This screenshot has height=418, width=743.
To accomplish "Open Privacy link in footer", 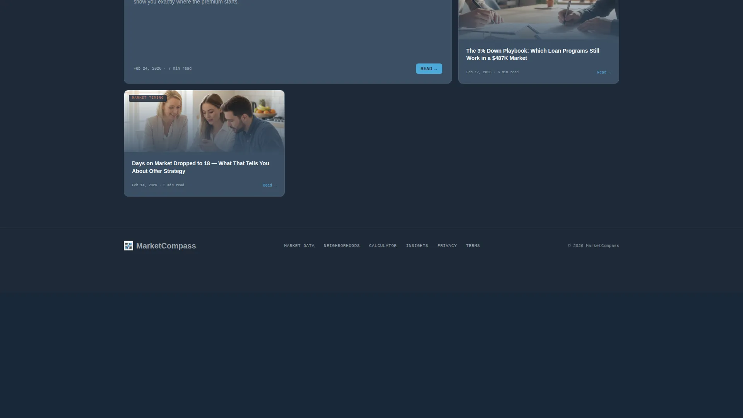I will (x=447, y=246).
